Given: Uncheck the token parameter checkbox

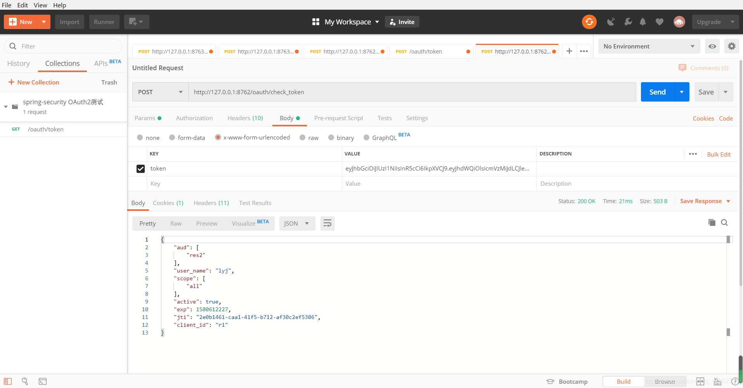Looking at the screenshot, I should [140, 169].
